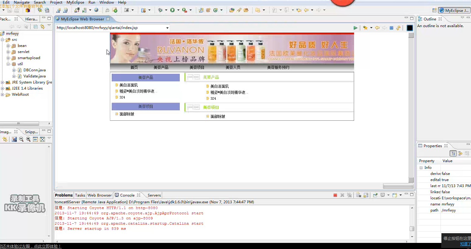This screenshot has width=471, height=249.
Task: Click the Open Perspective icon
Action: (x=434, y=10)
